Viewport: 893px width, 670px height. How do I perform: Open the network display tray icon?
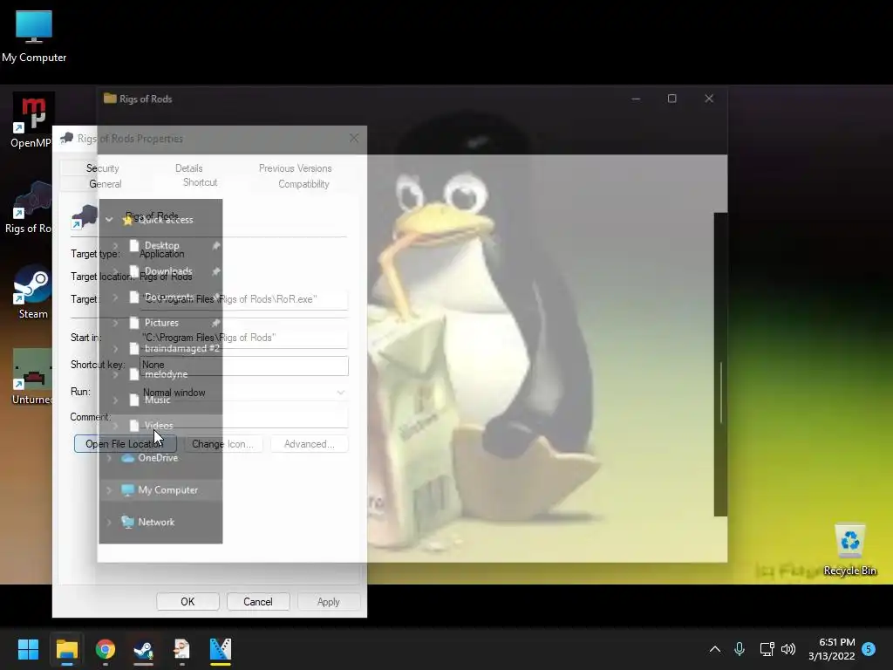[x=767, y=649]
